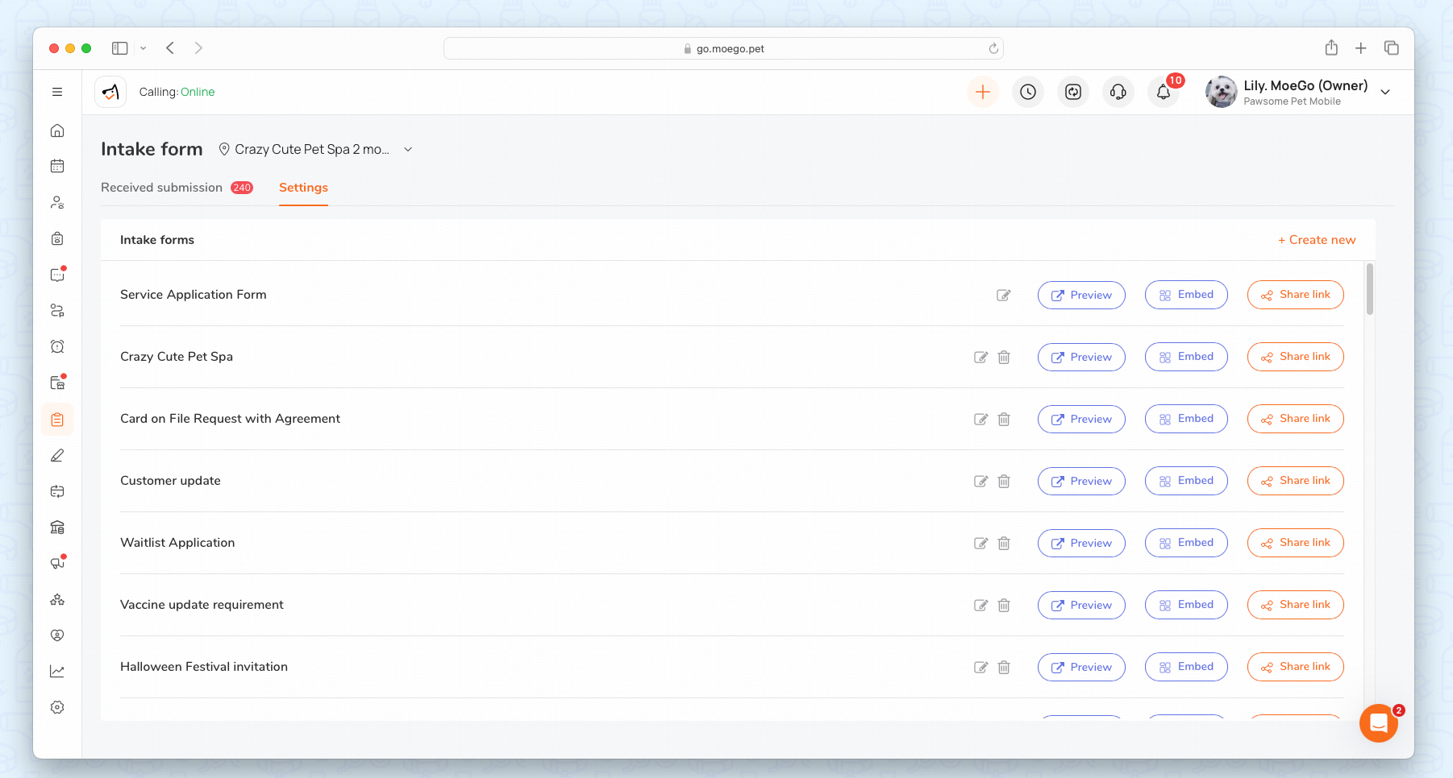Click the Create new link

(1316, 240)
